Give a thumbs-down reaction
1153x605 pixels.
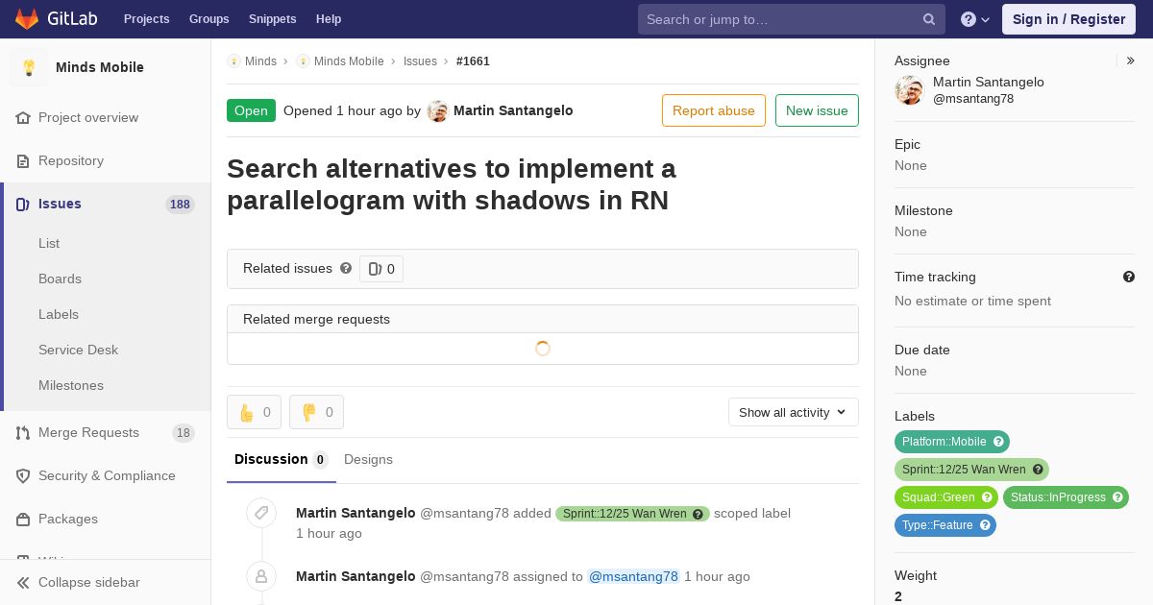(316, 412)
